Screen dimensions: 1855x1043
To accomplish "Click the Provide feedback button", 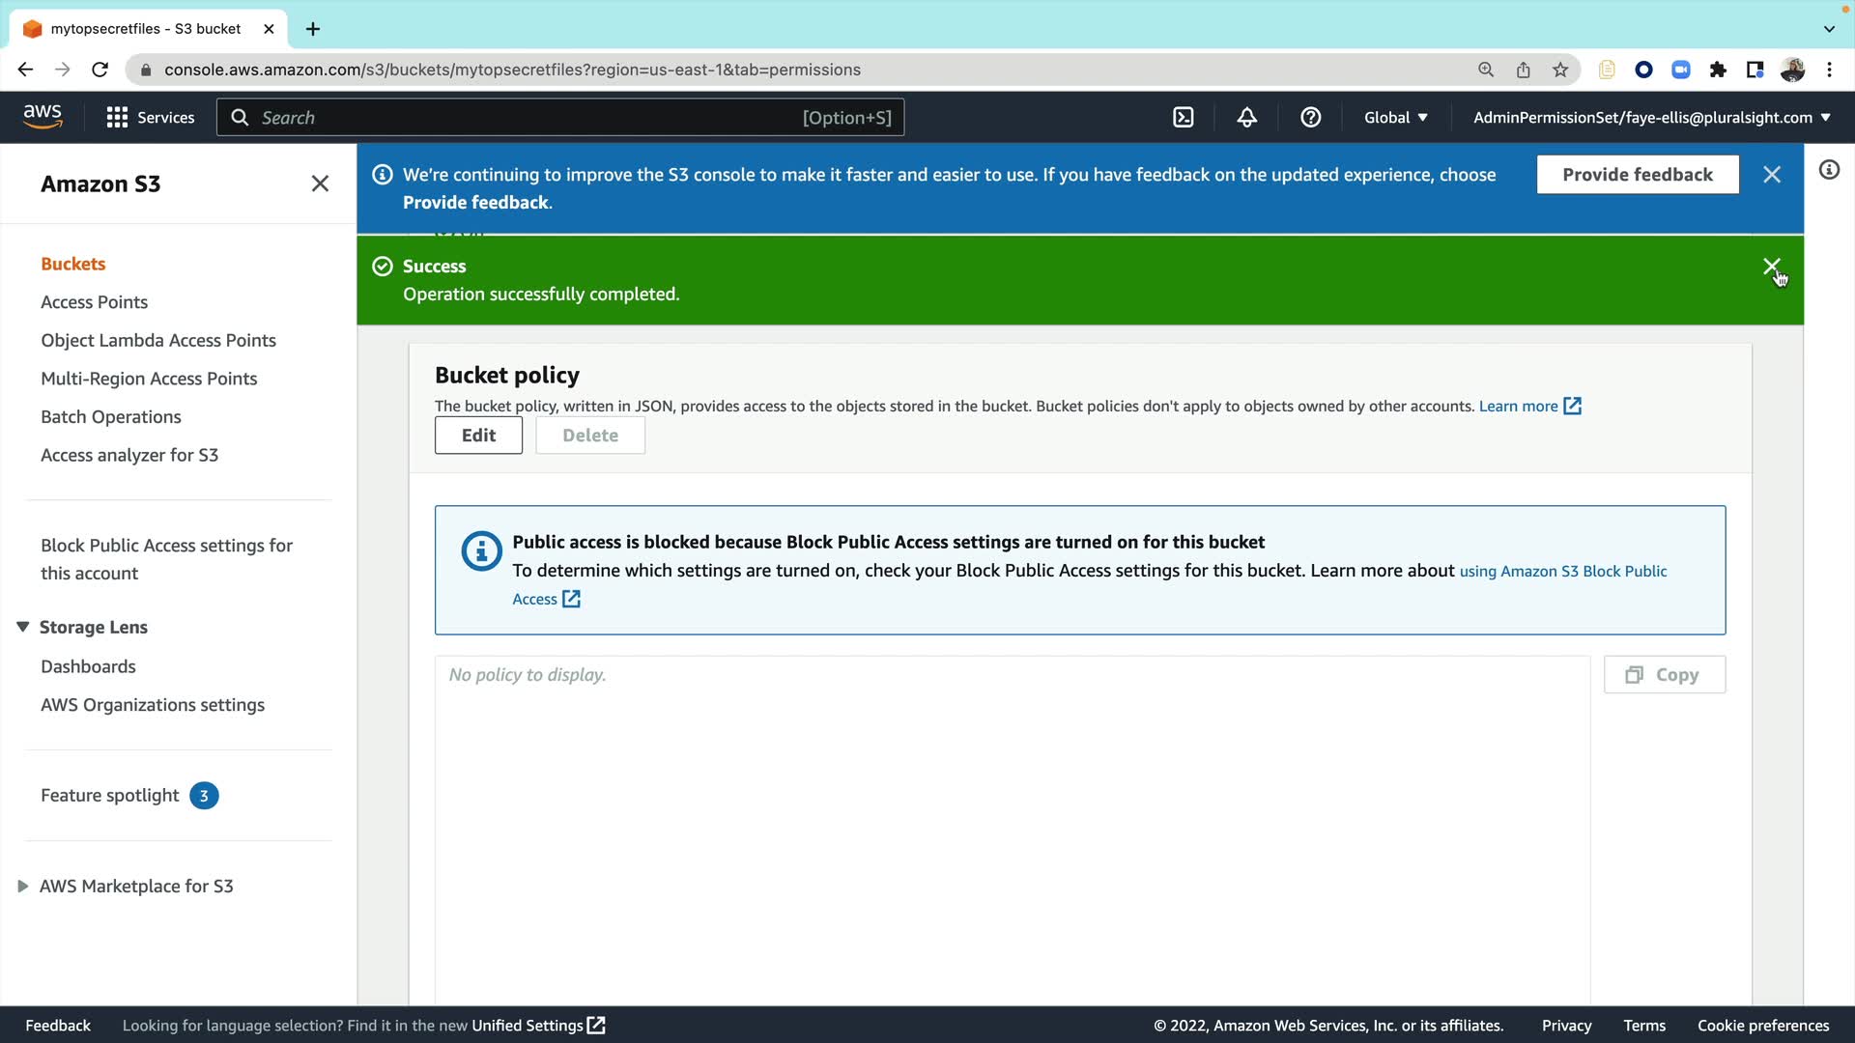I will (1637, 175).
